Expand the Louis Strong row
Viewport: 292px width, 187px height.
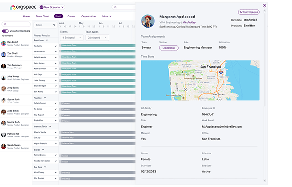coord(55,81)
